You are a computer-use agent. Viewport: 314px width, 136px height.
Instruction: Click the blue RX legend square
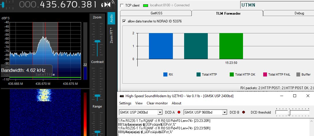coord(165,74)
